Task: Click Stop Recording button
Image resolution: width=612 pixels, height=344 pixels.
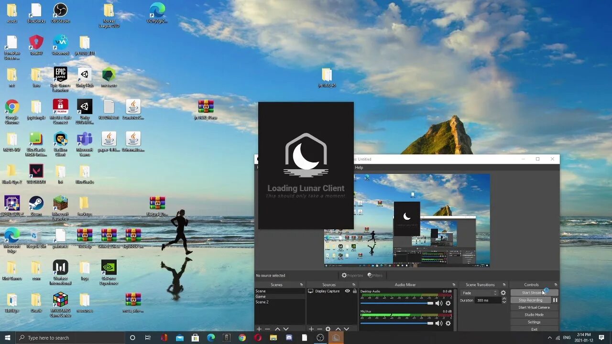Action: pyautogui.click(x=531, y=300)
